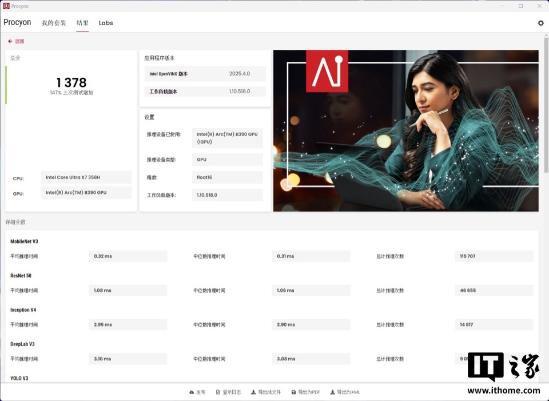The height and width of the screenshot is (401, 549).
Task: Click the Procyon logo text
Action: (x=17, y=22)
